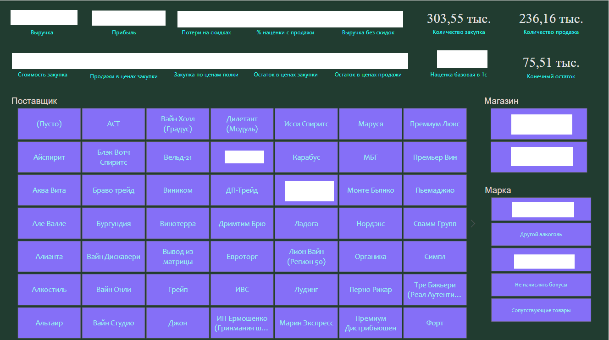
Task: Pick supplier Виником
Action: click(x=178, y=190)
